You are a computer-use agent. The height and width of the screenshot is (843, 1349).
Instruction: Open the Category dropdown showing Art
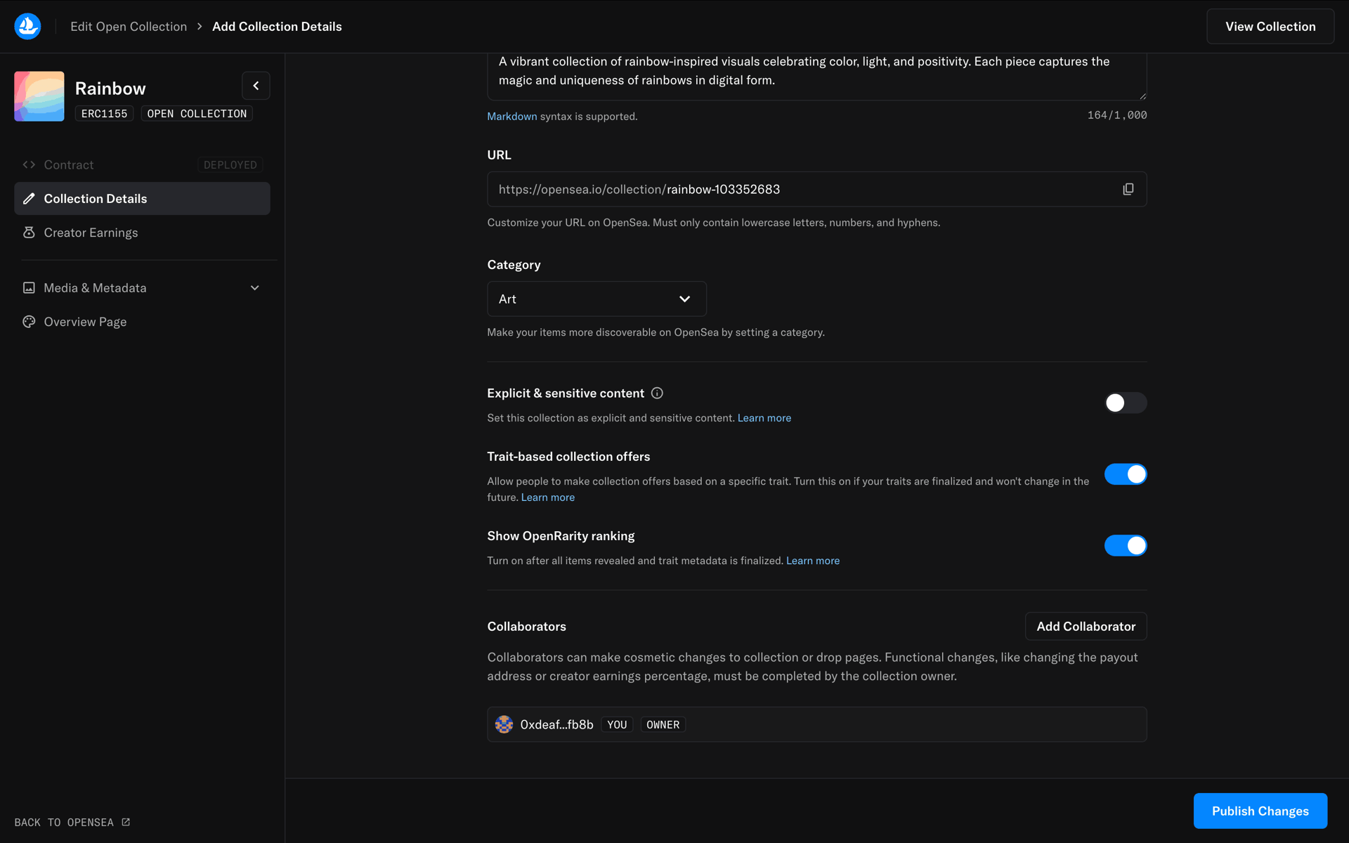click(597, 299)
